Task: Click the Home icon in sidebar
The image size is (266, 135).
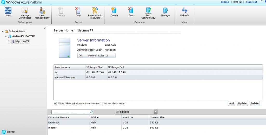Action: coord(4,132)
